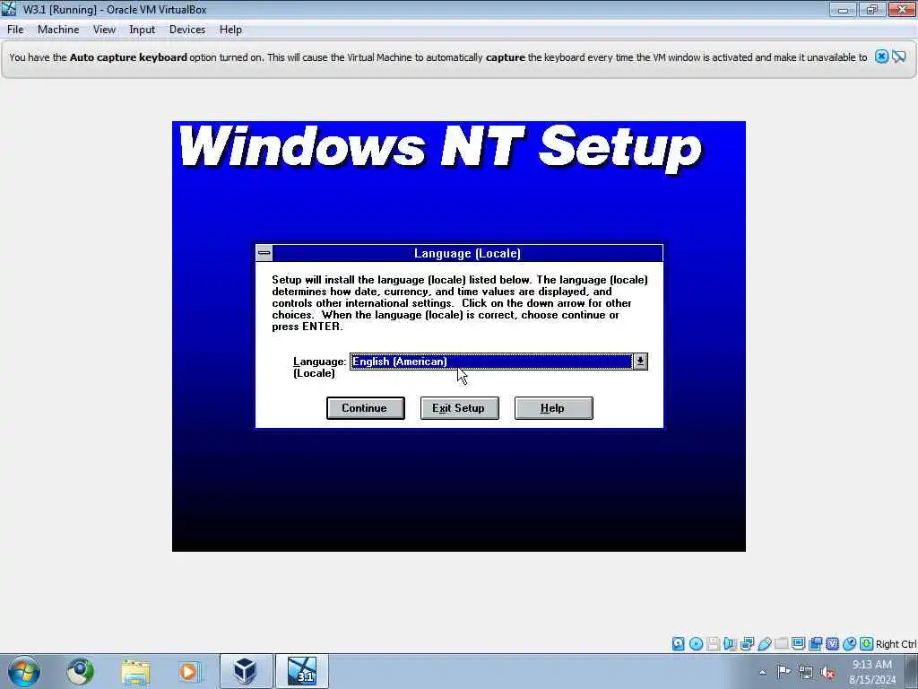
Task: Click the shared folders status icon
Action: (781, 644)
